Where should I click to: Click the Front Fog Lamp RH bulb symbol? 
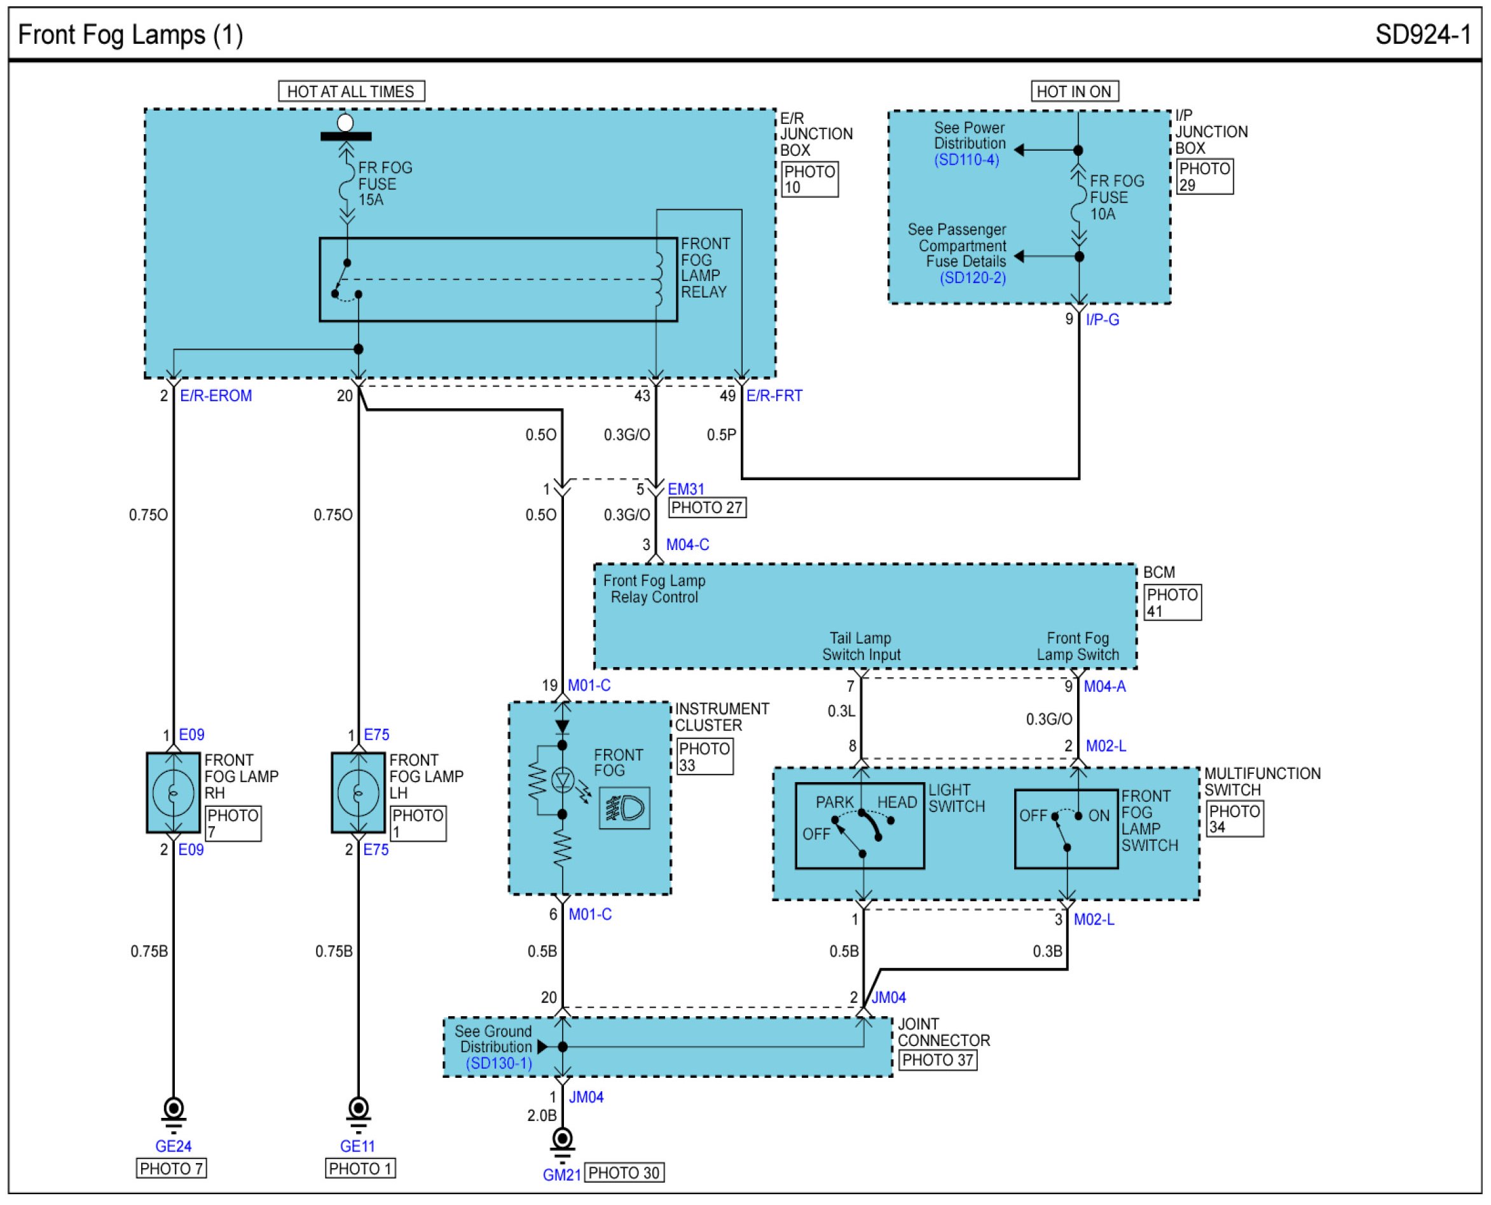173,792
